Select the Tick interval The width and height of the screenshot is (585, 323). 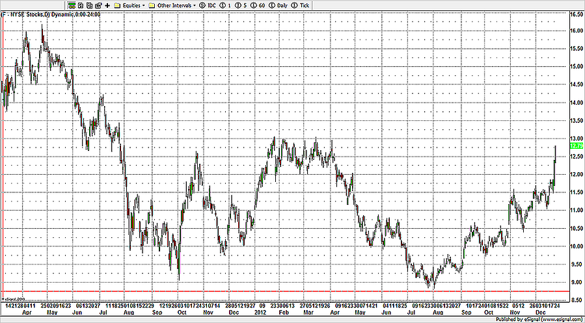(301, 5)
